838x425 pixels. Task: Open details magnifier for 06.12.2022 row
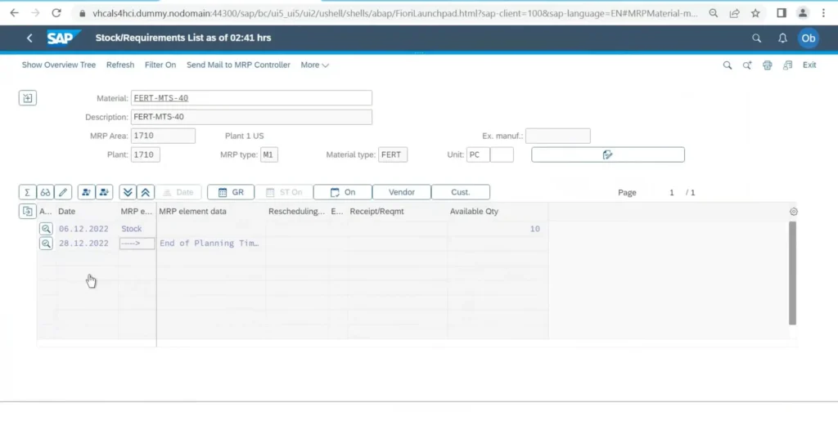tap(46, 229)
